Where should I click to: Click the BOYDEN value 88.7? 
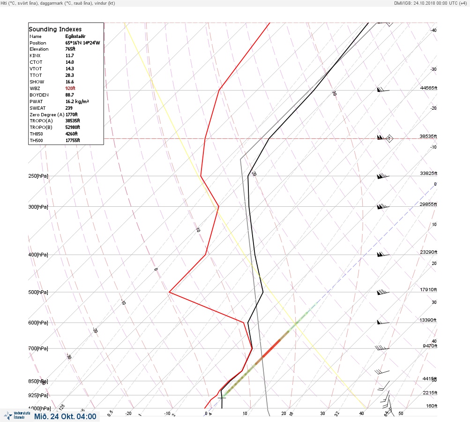tap(69, 95)
